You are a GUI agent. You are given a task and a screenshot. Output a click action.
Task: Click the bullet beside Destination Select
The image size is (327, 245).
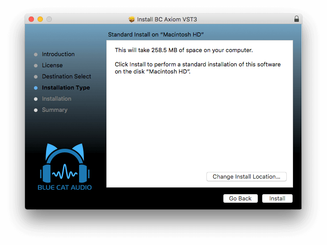click(36, 77)
